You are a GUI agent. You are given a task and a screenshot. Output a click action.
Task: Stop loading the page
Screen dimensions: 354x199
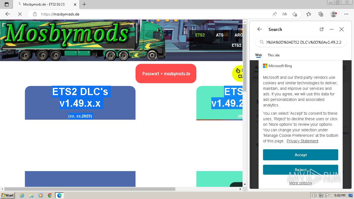(x=20, y=14)
